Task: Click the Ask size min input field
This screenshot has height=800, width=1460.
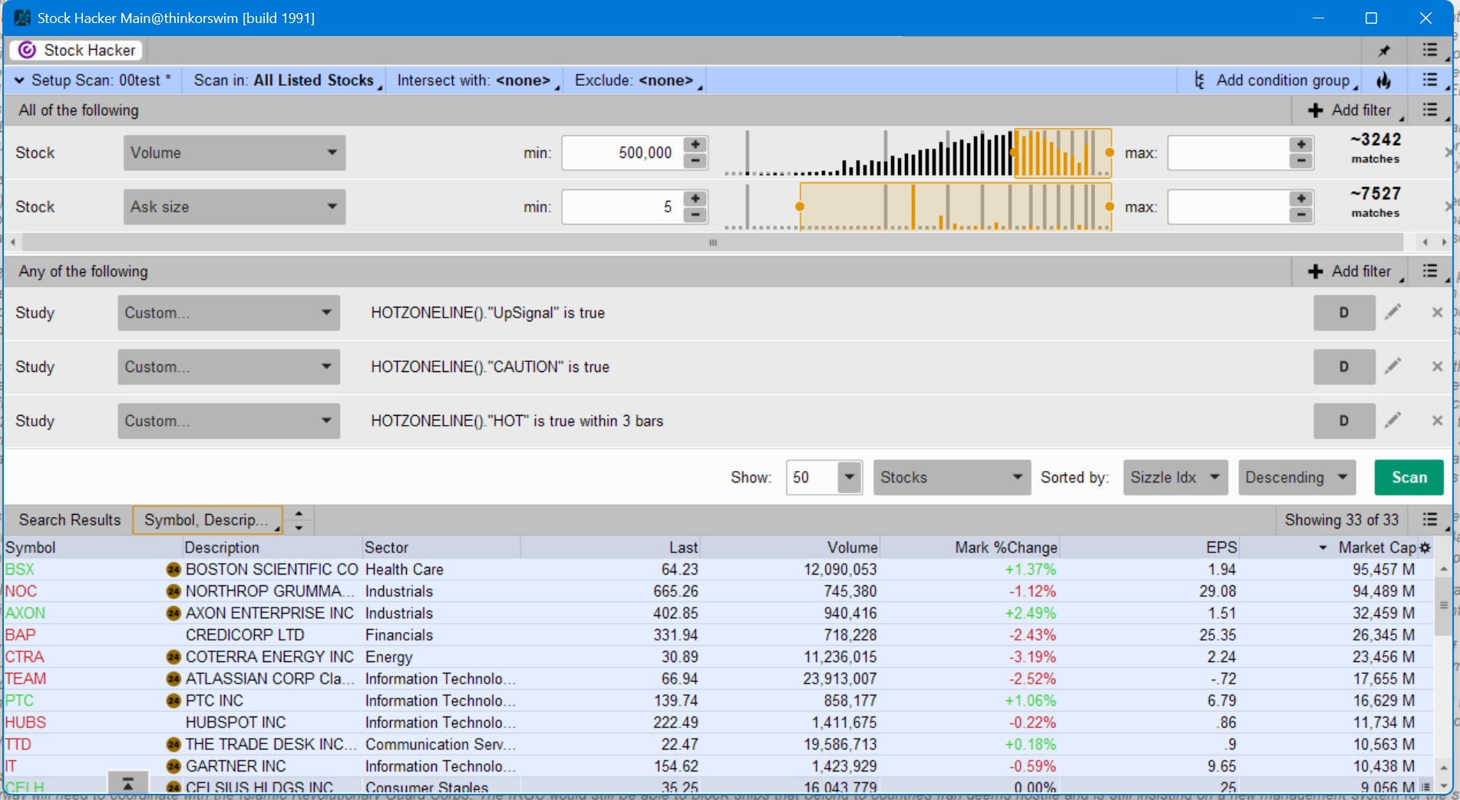Action: (x=620, y=207)
